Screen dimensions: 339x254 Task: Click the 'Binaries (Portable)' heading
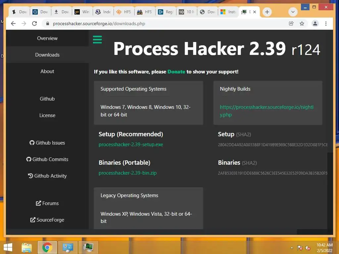[124, 163]
